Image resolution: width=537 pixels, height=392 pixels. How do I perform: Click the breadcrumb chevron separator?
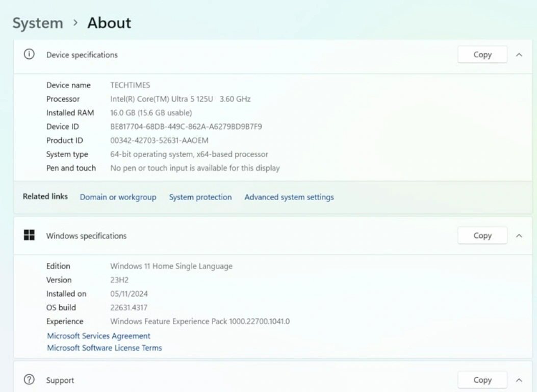(75, 23)
